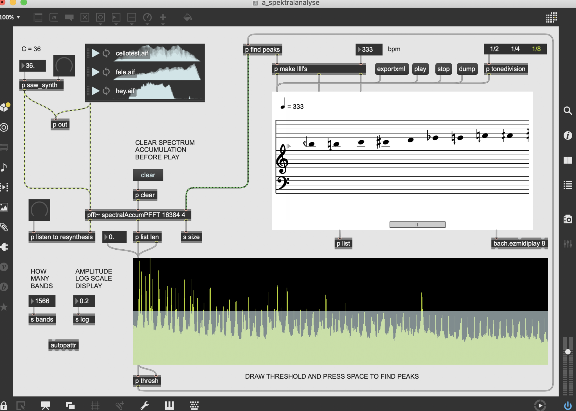Toggle the grid icon in bottom toolbar
Screen dimensions: 576x411
click(x=95, y=406)
